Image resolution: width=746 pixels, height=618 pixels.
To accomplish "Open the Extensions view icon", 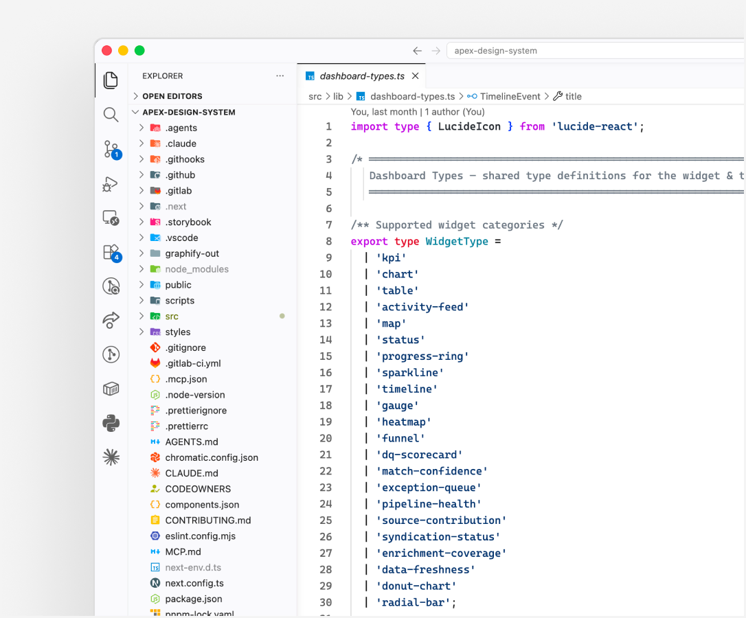I will (x=111, y=253).
